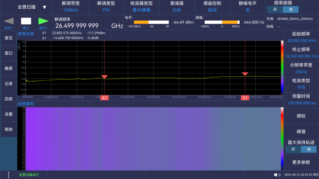Screen dimensions: 319x179
Task: Click the -5.30dB delta amplitude value
Action: (x=93, y=38)
